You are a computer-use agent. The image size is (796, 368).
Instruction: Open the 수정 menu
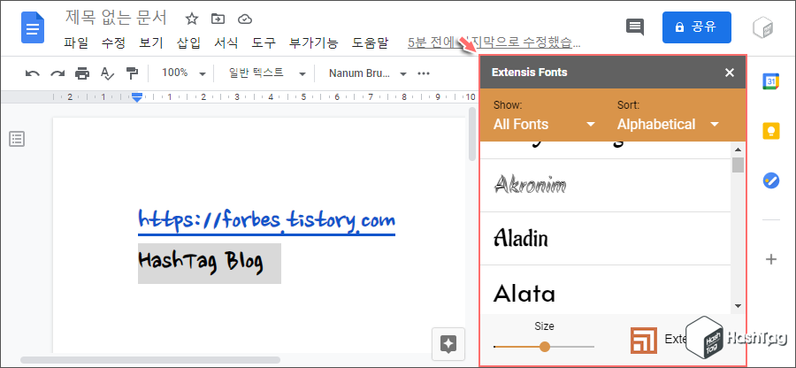click(113, 42)
